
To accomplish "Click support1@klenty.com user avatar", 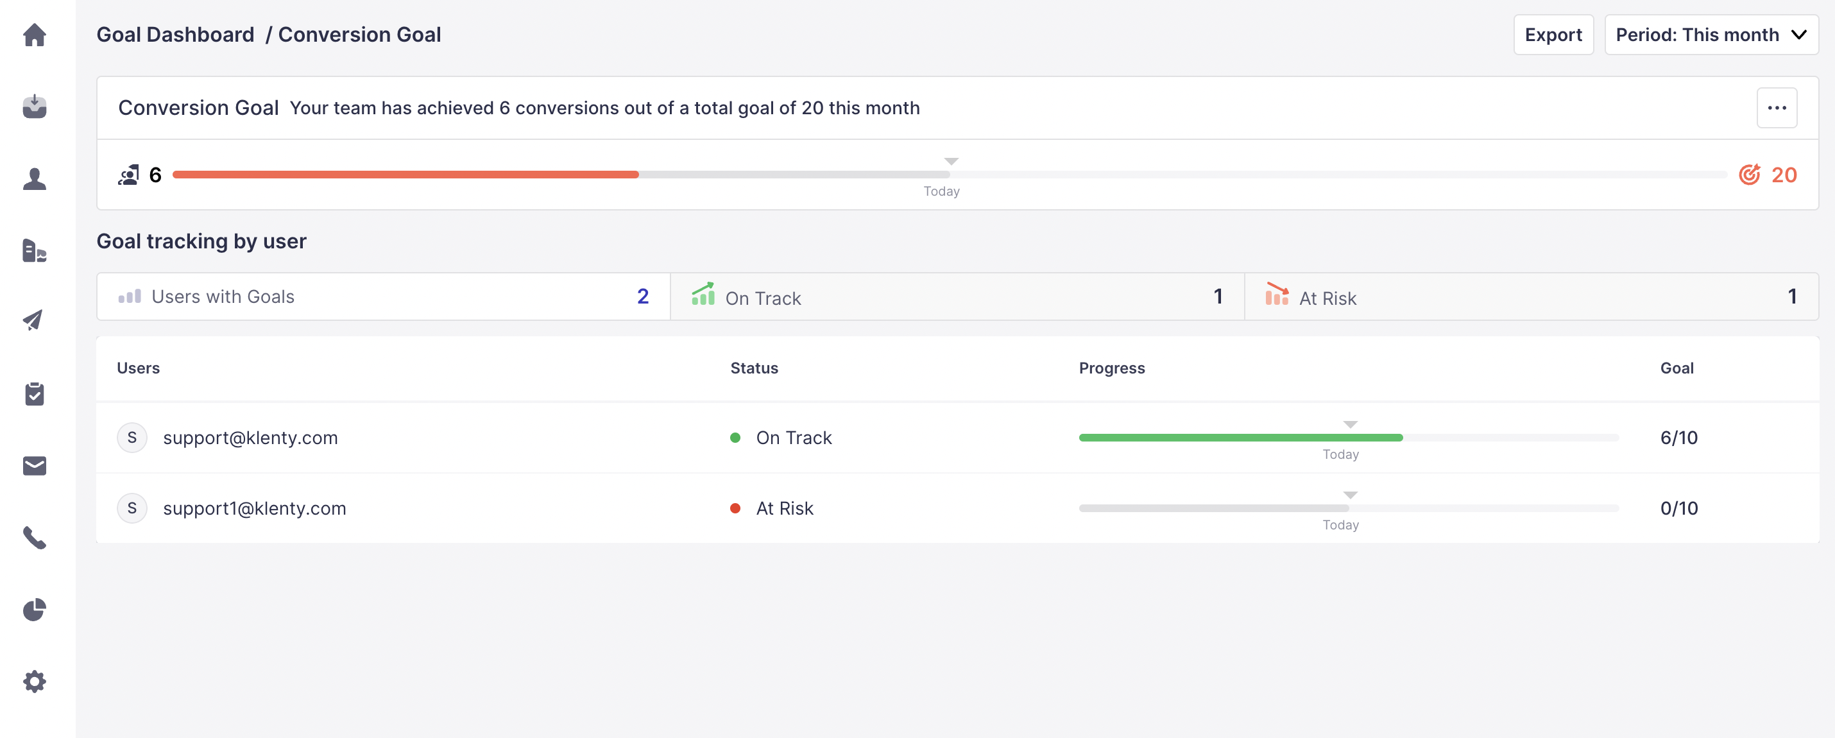I will click(132, 508).
